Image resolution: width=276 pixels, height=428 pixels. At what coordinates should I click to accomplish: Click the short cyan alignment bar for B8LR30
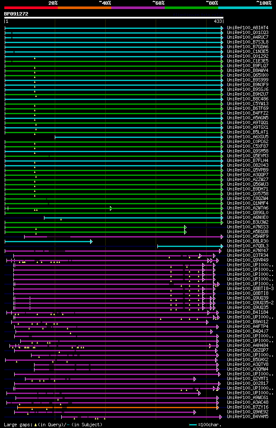[x=49, y=241]
